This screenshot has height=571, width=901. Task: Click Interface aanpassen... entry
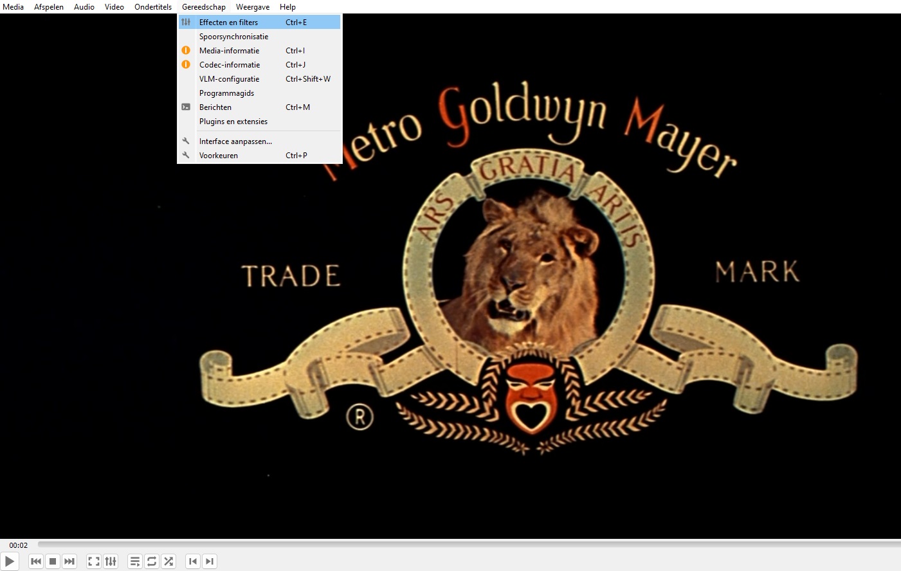235,141
